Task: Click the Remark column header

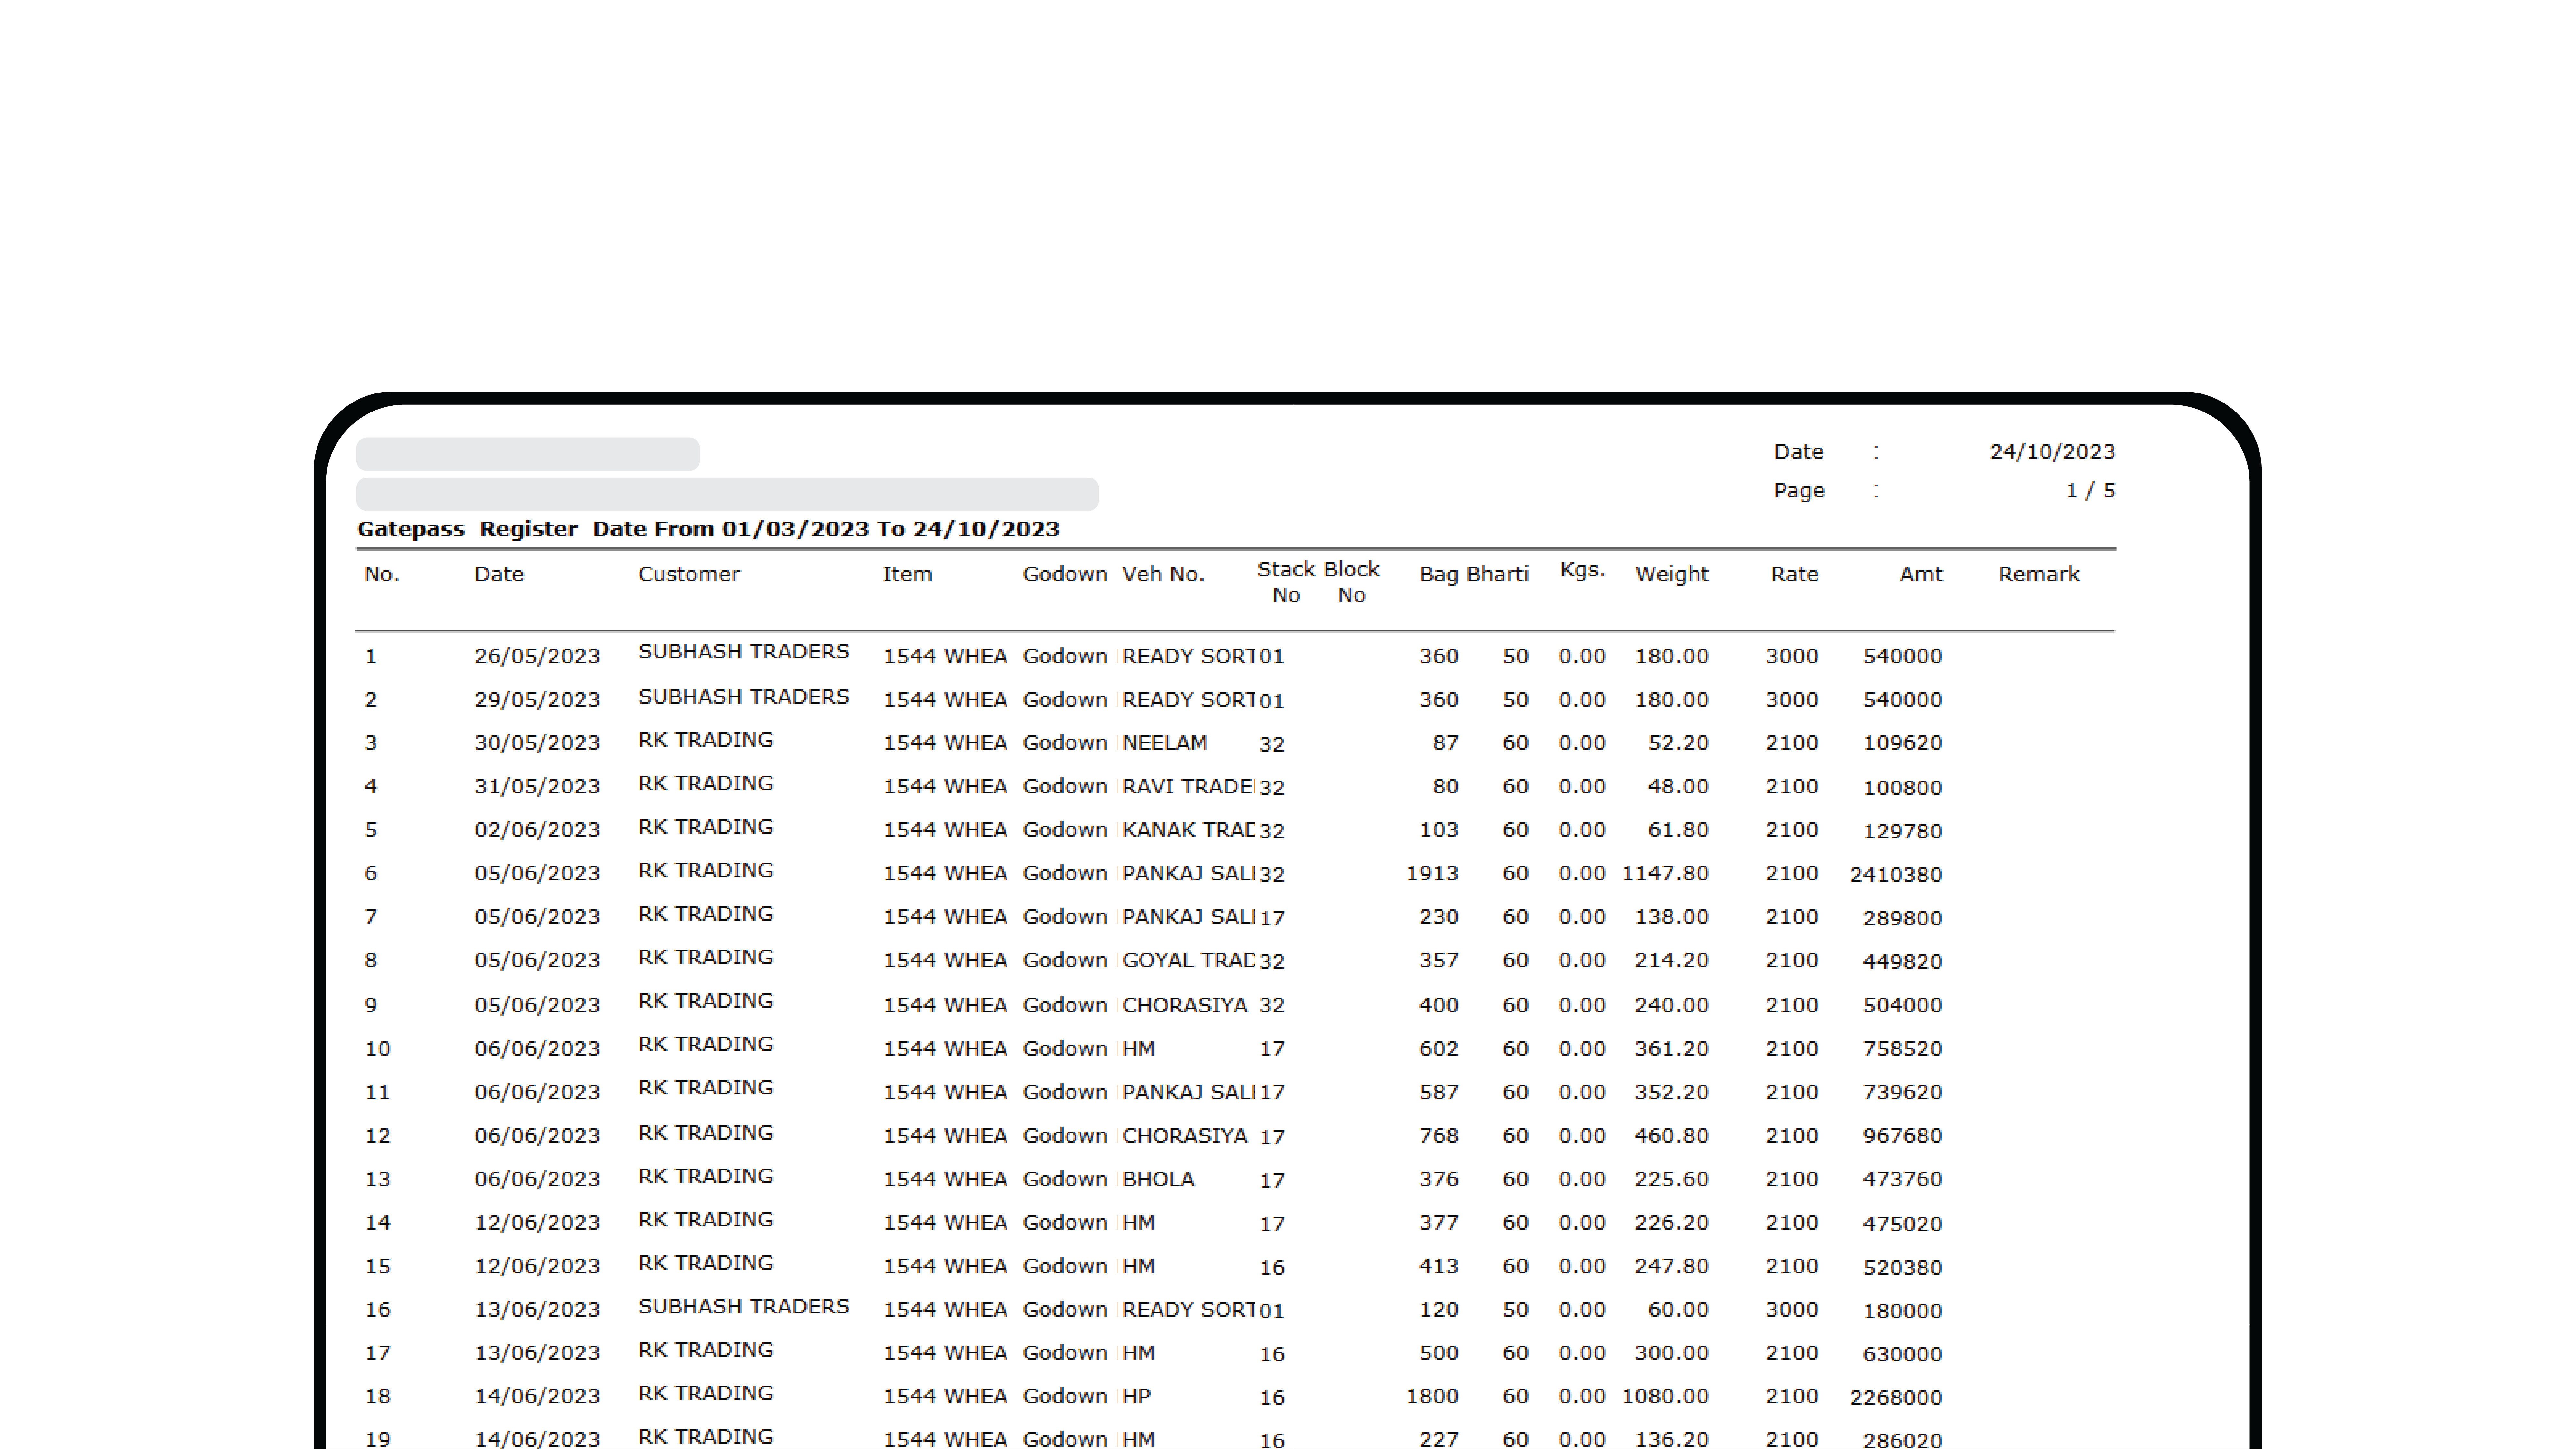Action: [2039, 574]
